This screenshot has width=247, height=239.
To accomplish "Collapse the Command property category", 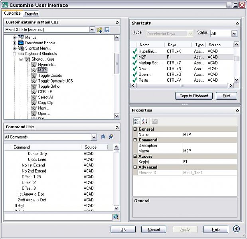I will 135,140.
